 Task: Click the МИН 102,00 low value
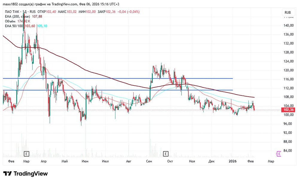point(87,12)
